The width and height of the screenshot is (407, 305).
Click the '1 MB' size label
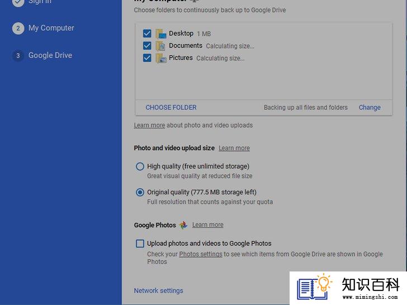203,34
